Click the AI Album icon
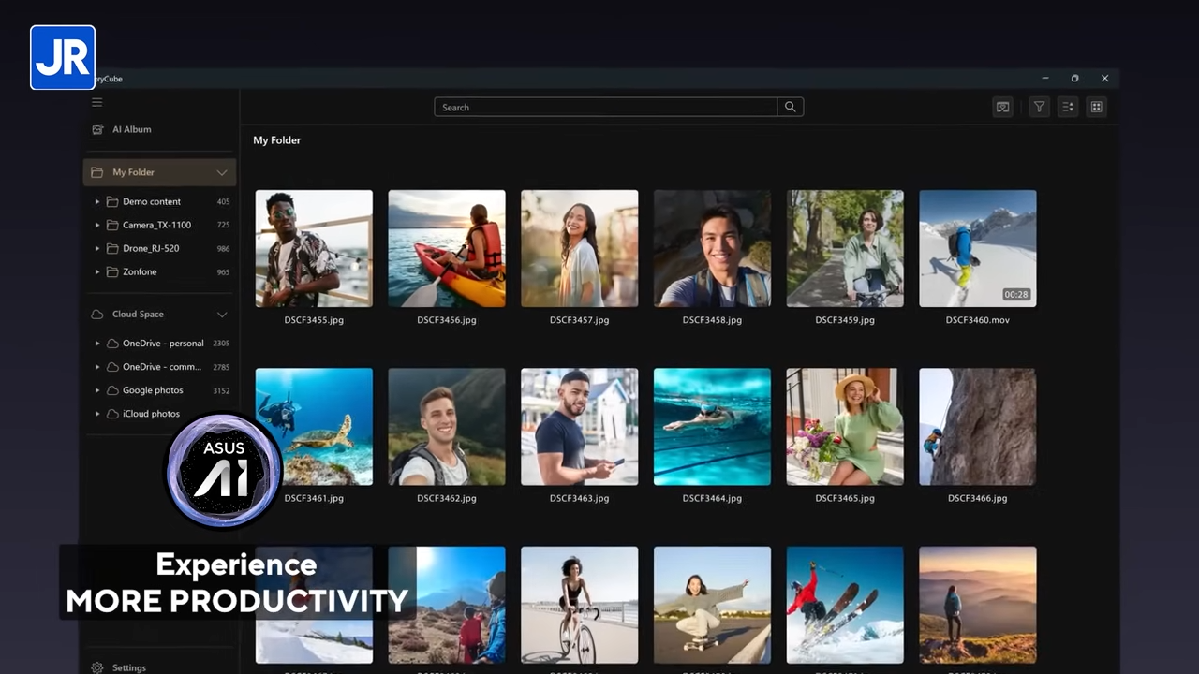Image resolution: width=1199 pixels, height=674 pixels. 97,129
